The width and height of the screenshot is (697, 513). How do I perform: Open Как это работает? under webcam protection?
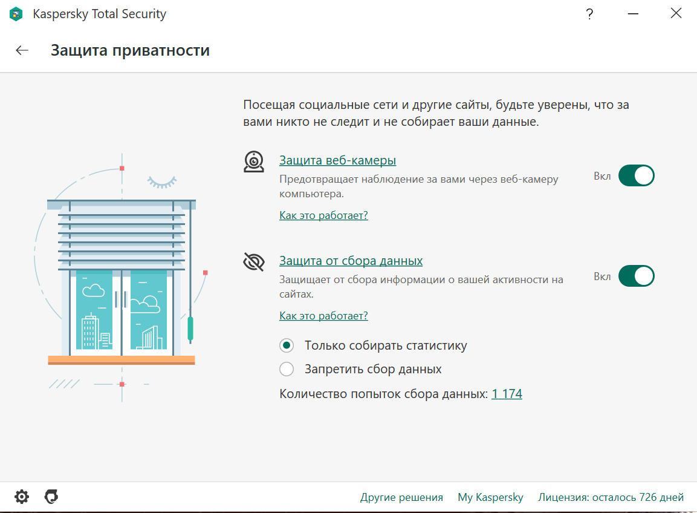point(323,215)
